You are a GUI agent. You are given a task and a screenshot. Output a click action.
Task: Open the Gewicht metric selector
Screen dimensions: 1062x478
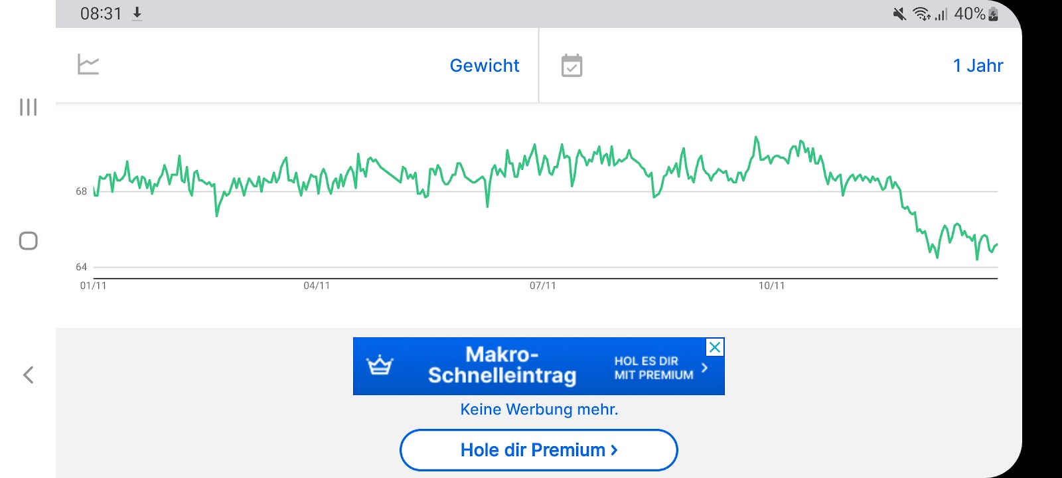(485, 65)
